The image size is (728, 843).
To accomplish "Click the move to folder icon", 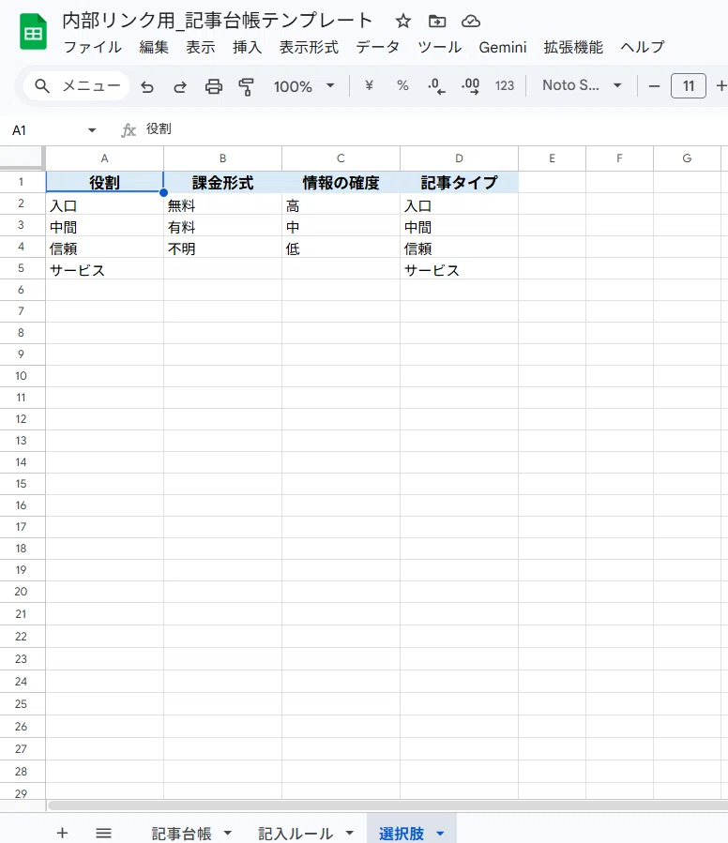I will (437, 22).
